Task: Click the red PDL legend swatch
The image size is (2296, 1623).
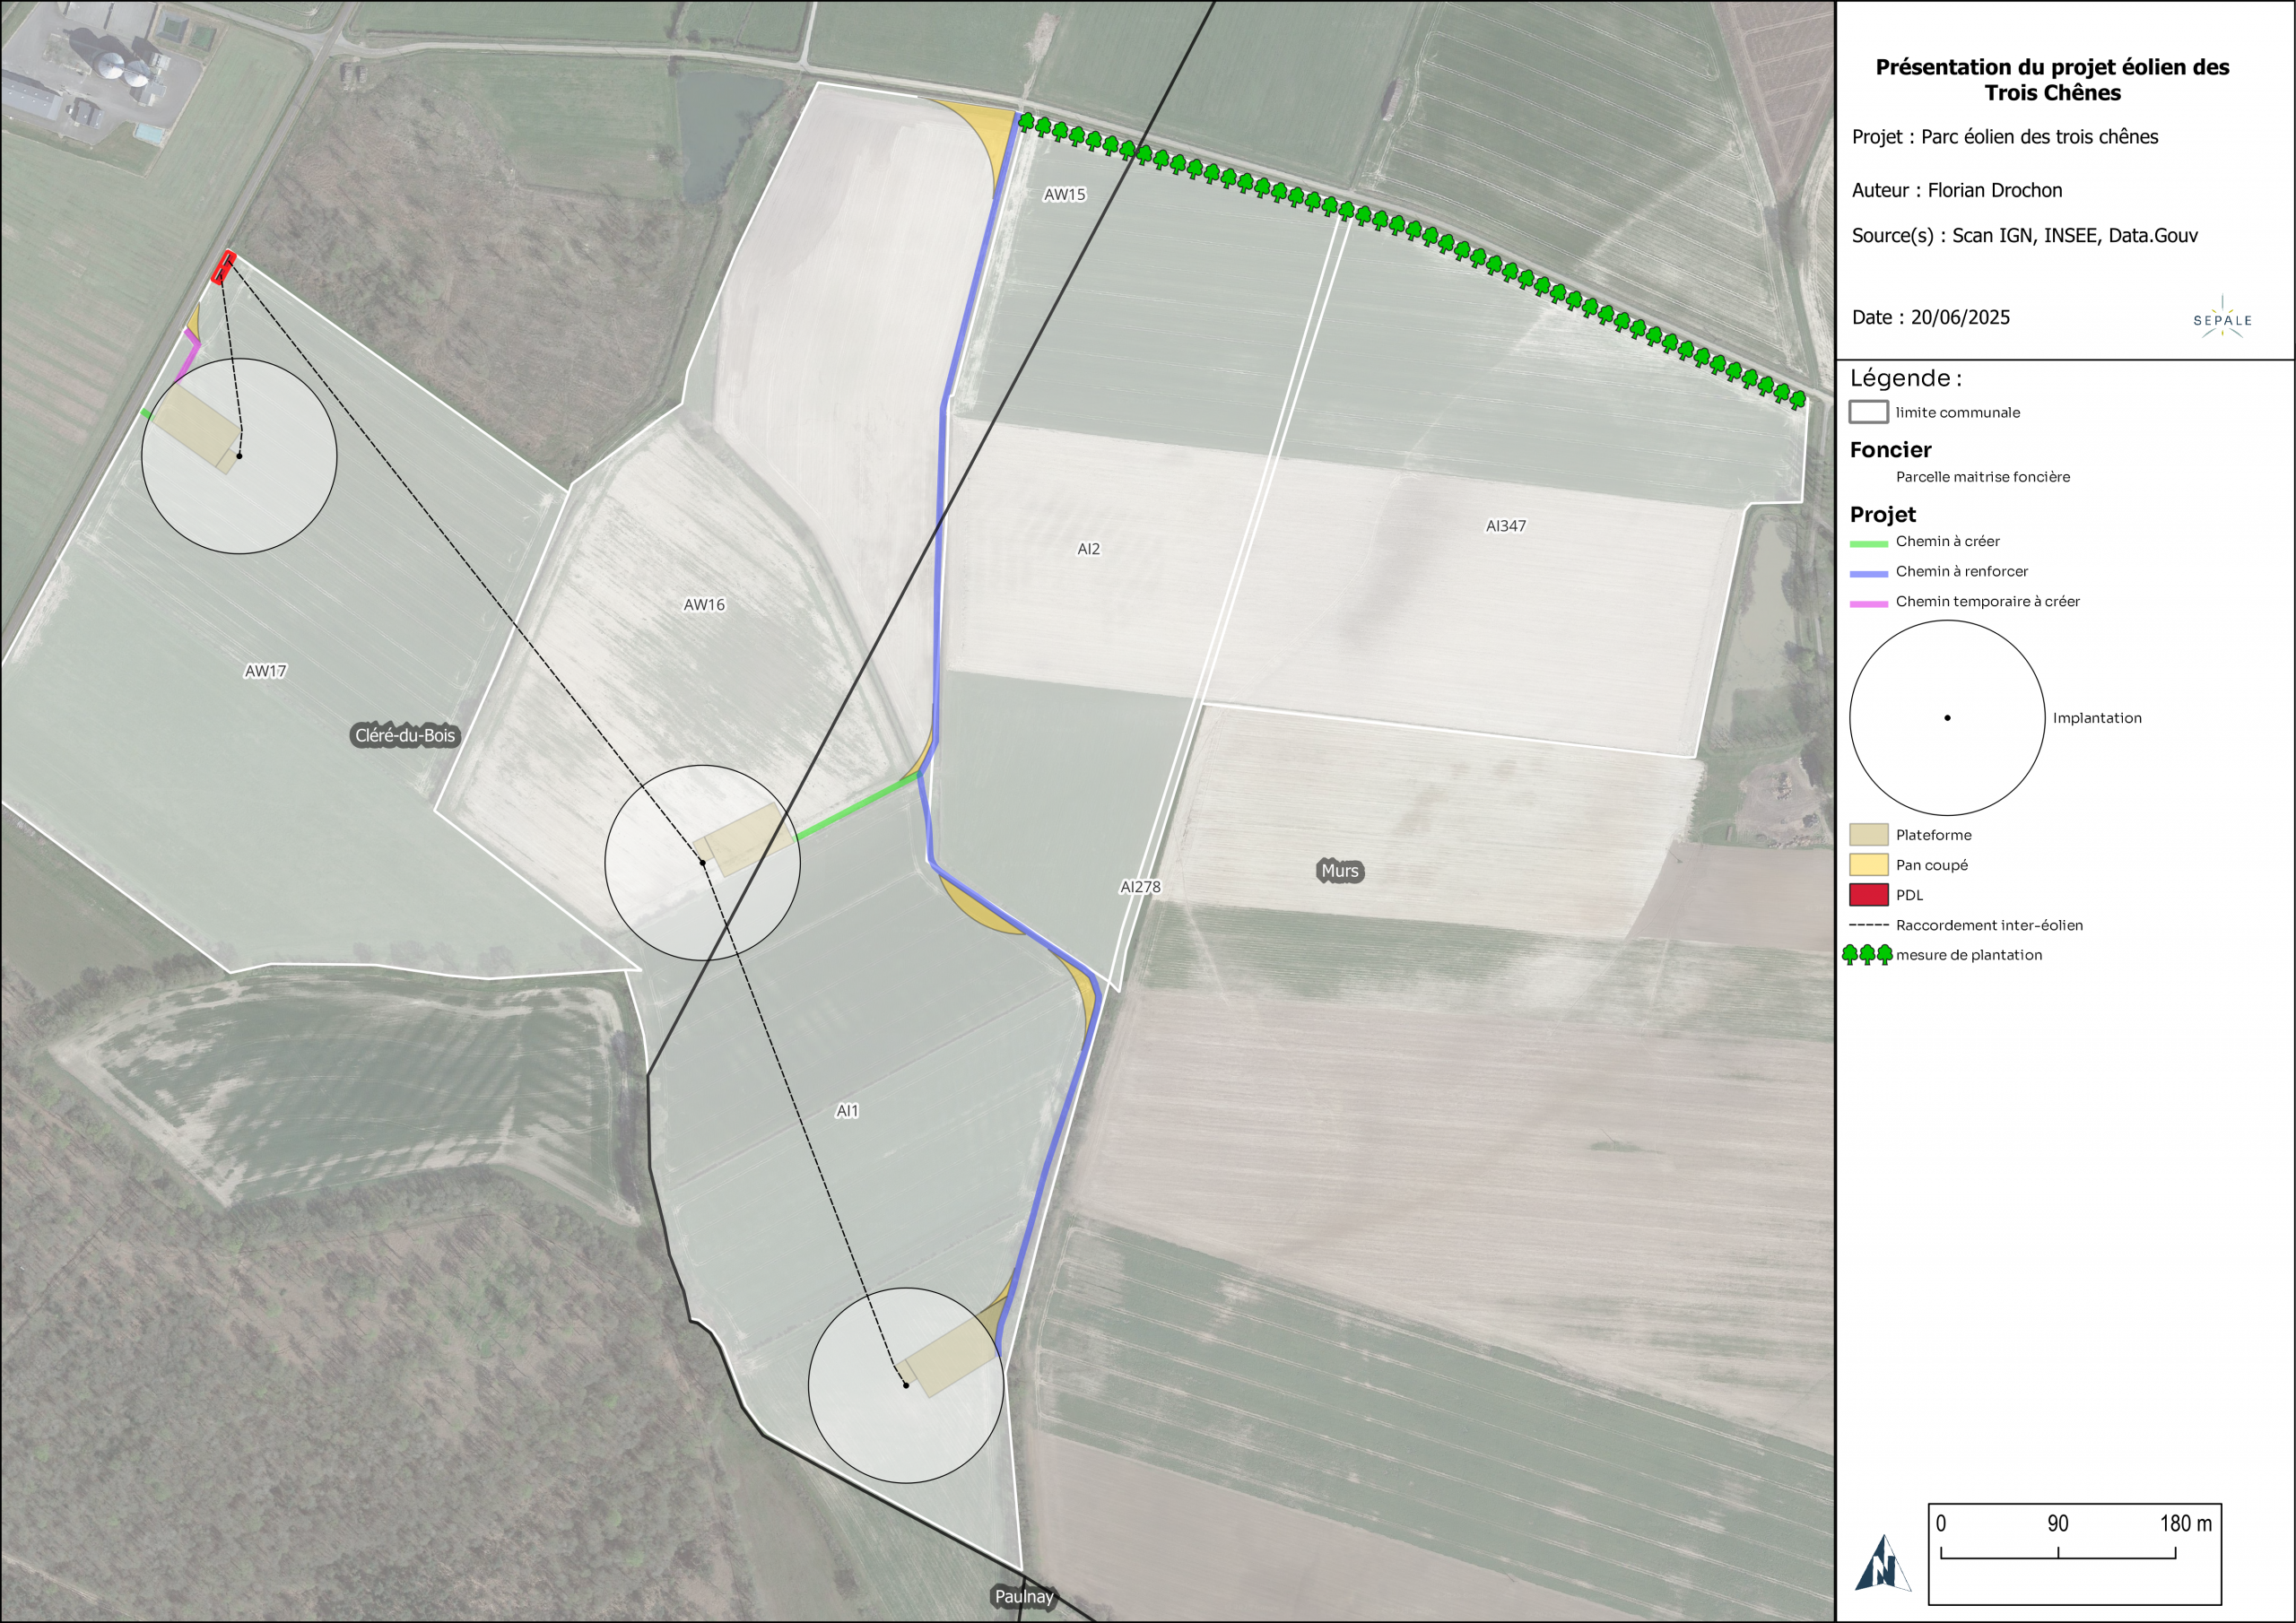Action: click(x=1868, y=895)
